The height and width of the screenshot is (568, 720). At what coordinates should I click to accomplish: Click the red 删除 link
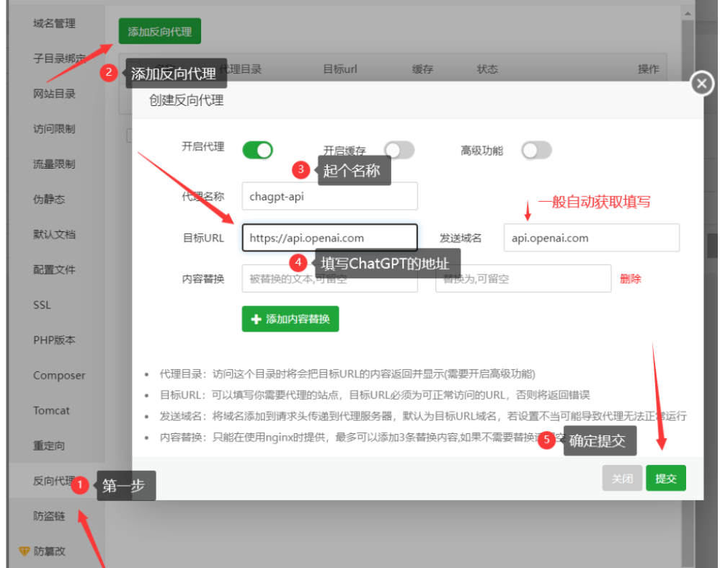pyautogui.click(x=630, y=279)
